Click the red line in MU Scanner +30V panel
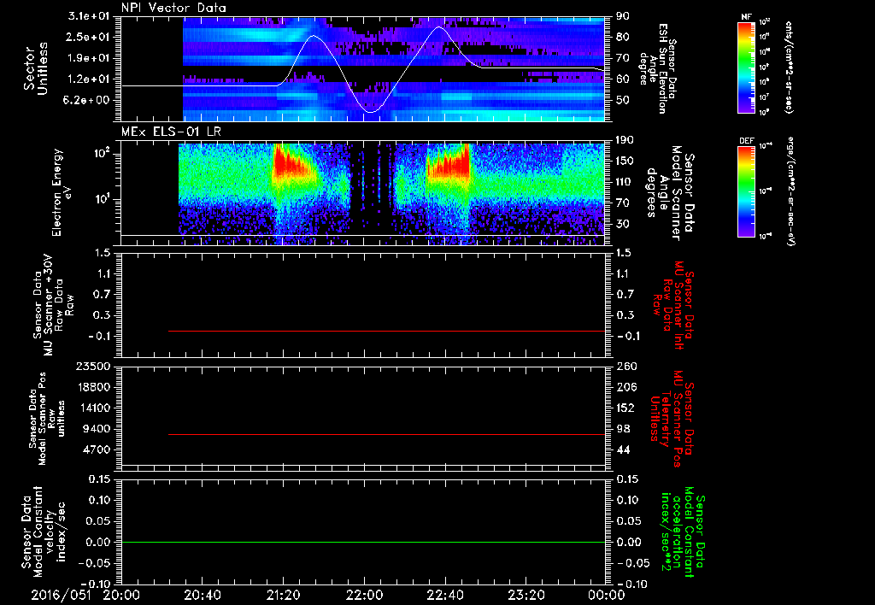This screenshot has width=875, height=605. [386, 331]
